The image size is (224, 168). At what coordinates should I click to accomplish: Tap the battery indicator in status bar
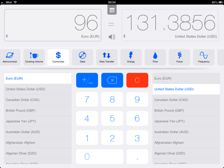pos(221,2)
